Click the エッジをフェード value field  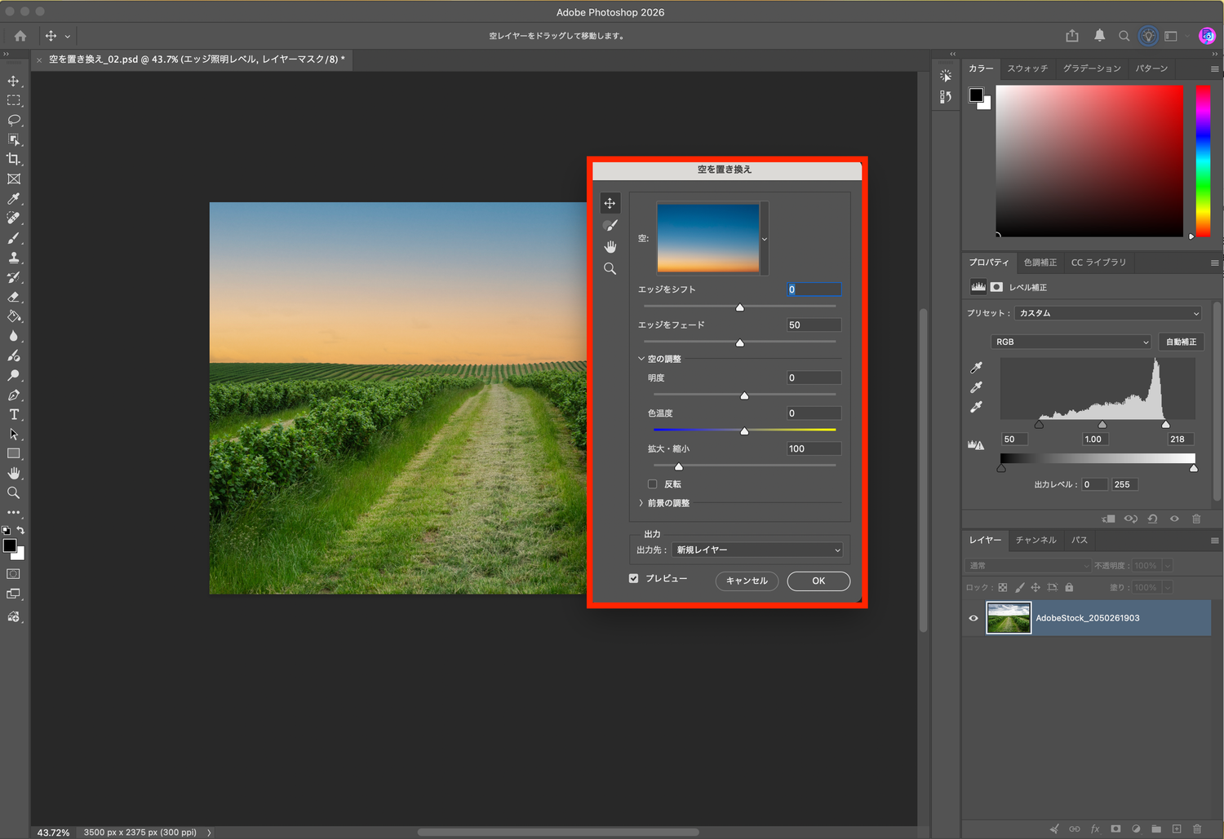[814, 325]
